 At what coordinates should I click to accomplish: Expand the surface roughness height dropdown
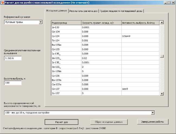(152, 112)
